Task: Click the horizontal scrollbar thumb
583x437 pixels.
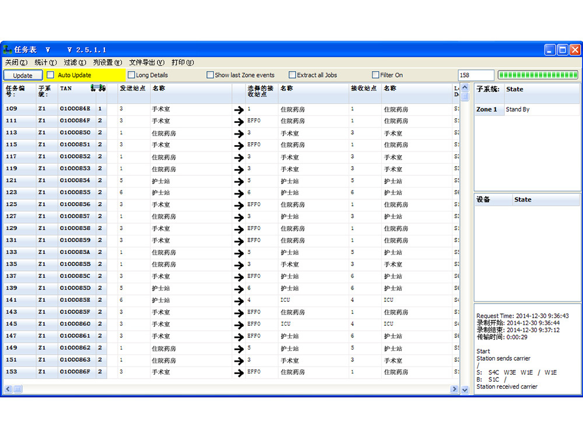Action: point(18,389)
